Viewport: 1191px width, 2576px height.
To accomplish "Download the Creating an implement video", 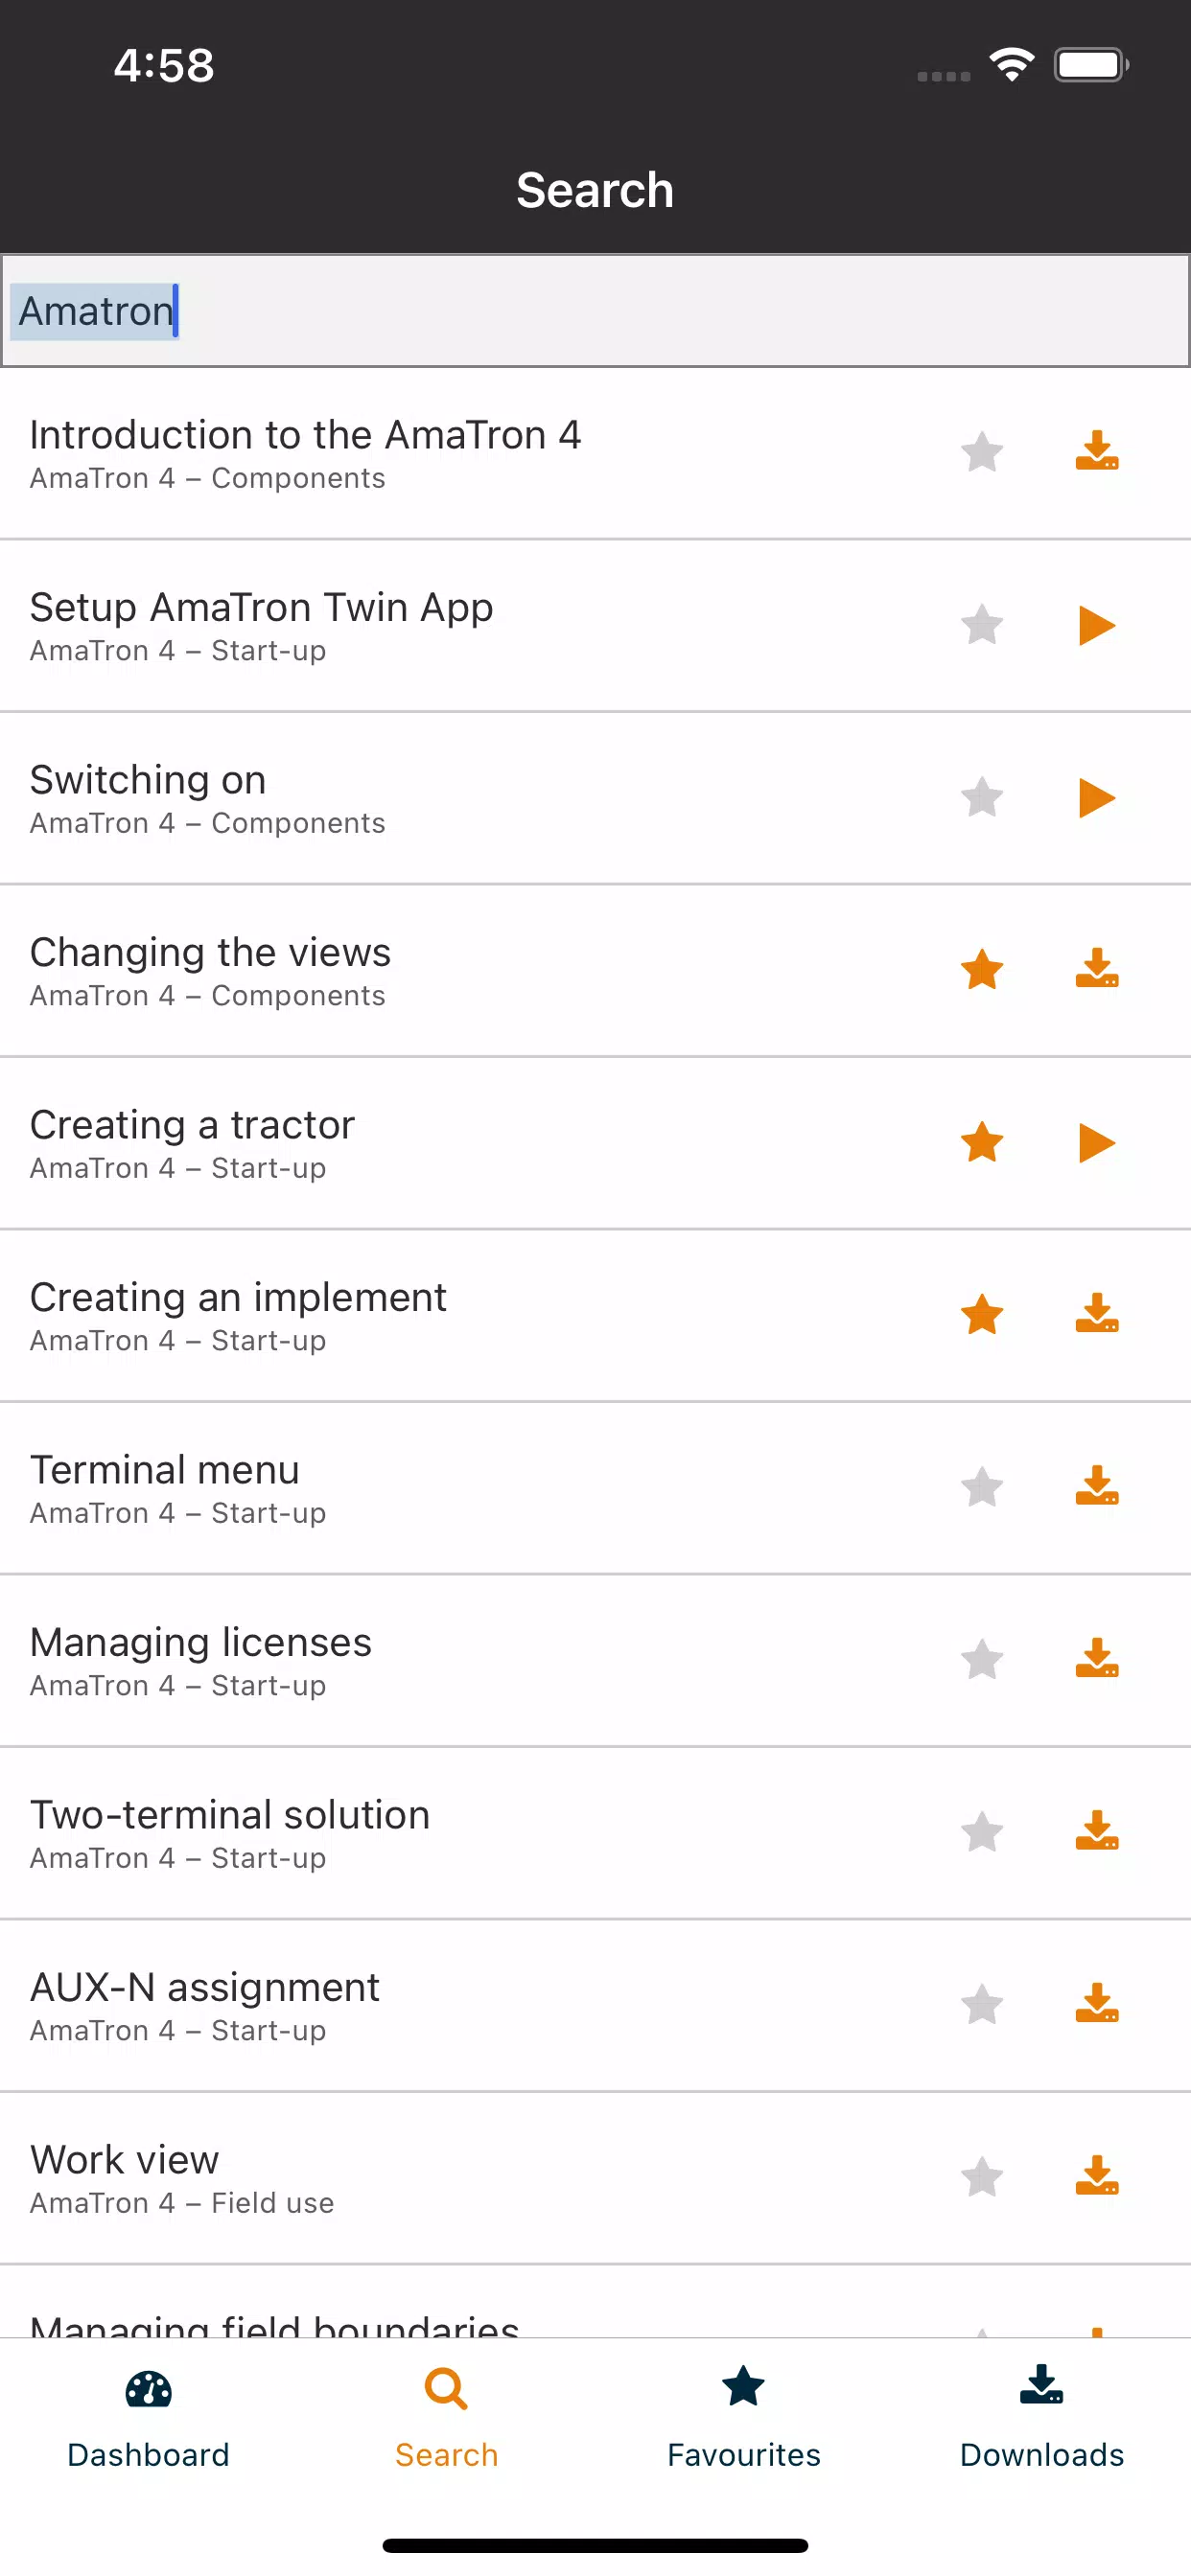I will pos(1097,1315).
